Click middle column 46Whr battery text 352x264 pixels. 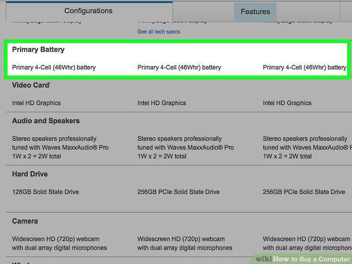[x=179, y=67]
